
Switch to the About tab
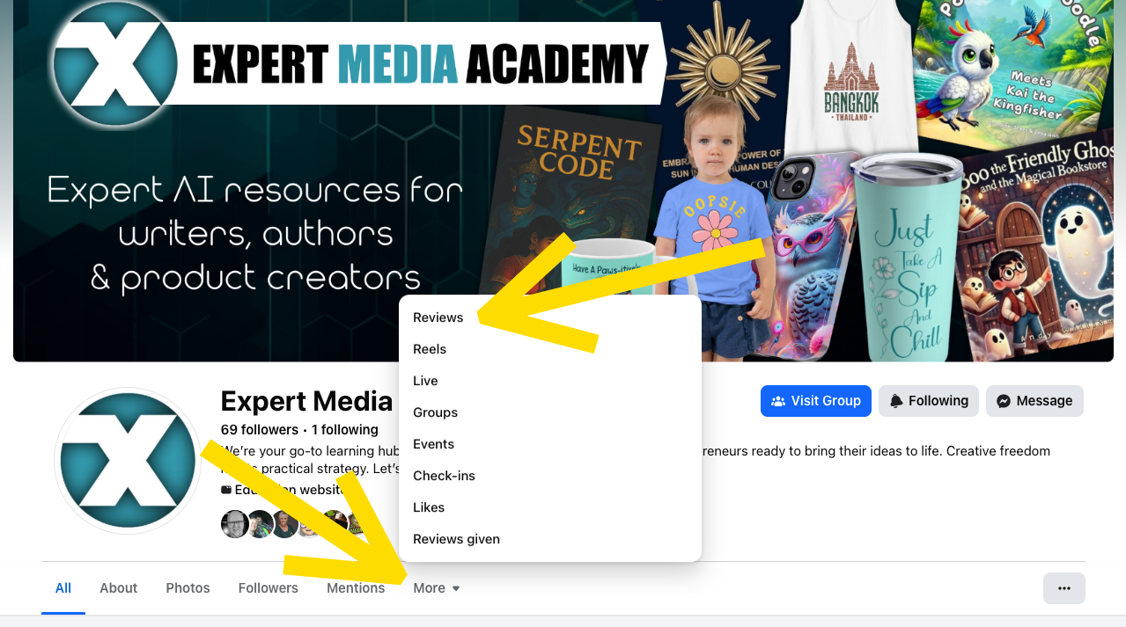[119, 588]
